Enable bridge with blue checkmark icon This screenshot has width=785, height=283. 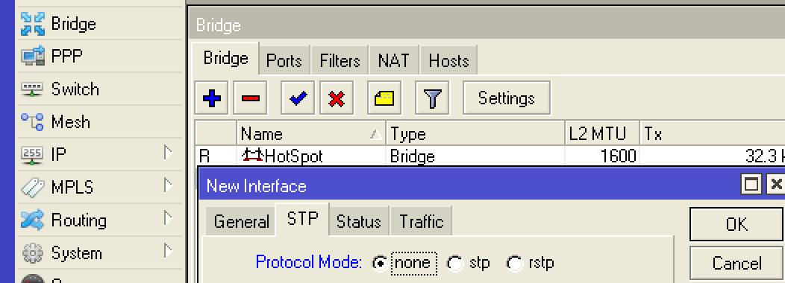(x=298, y=98)
